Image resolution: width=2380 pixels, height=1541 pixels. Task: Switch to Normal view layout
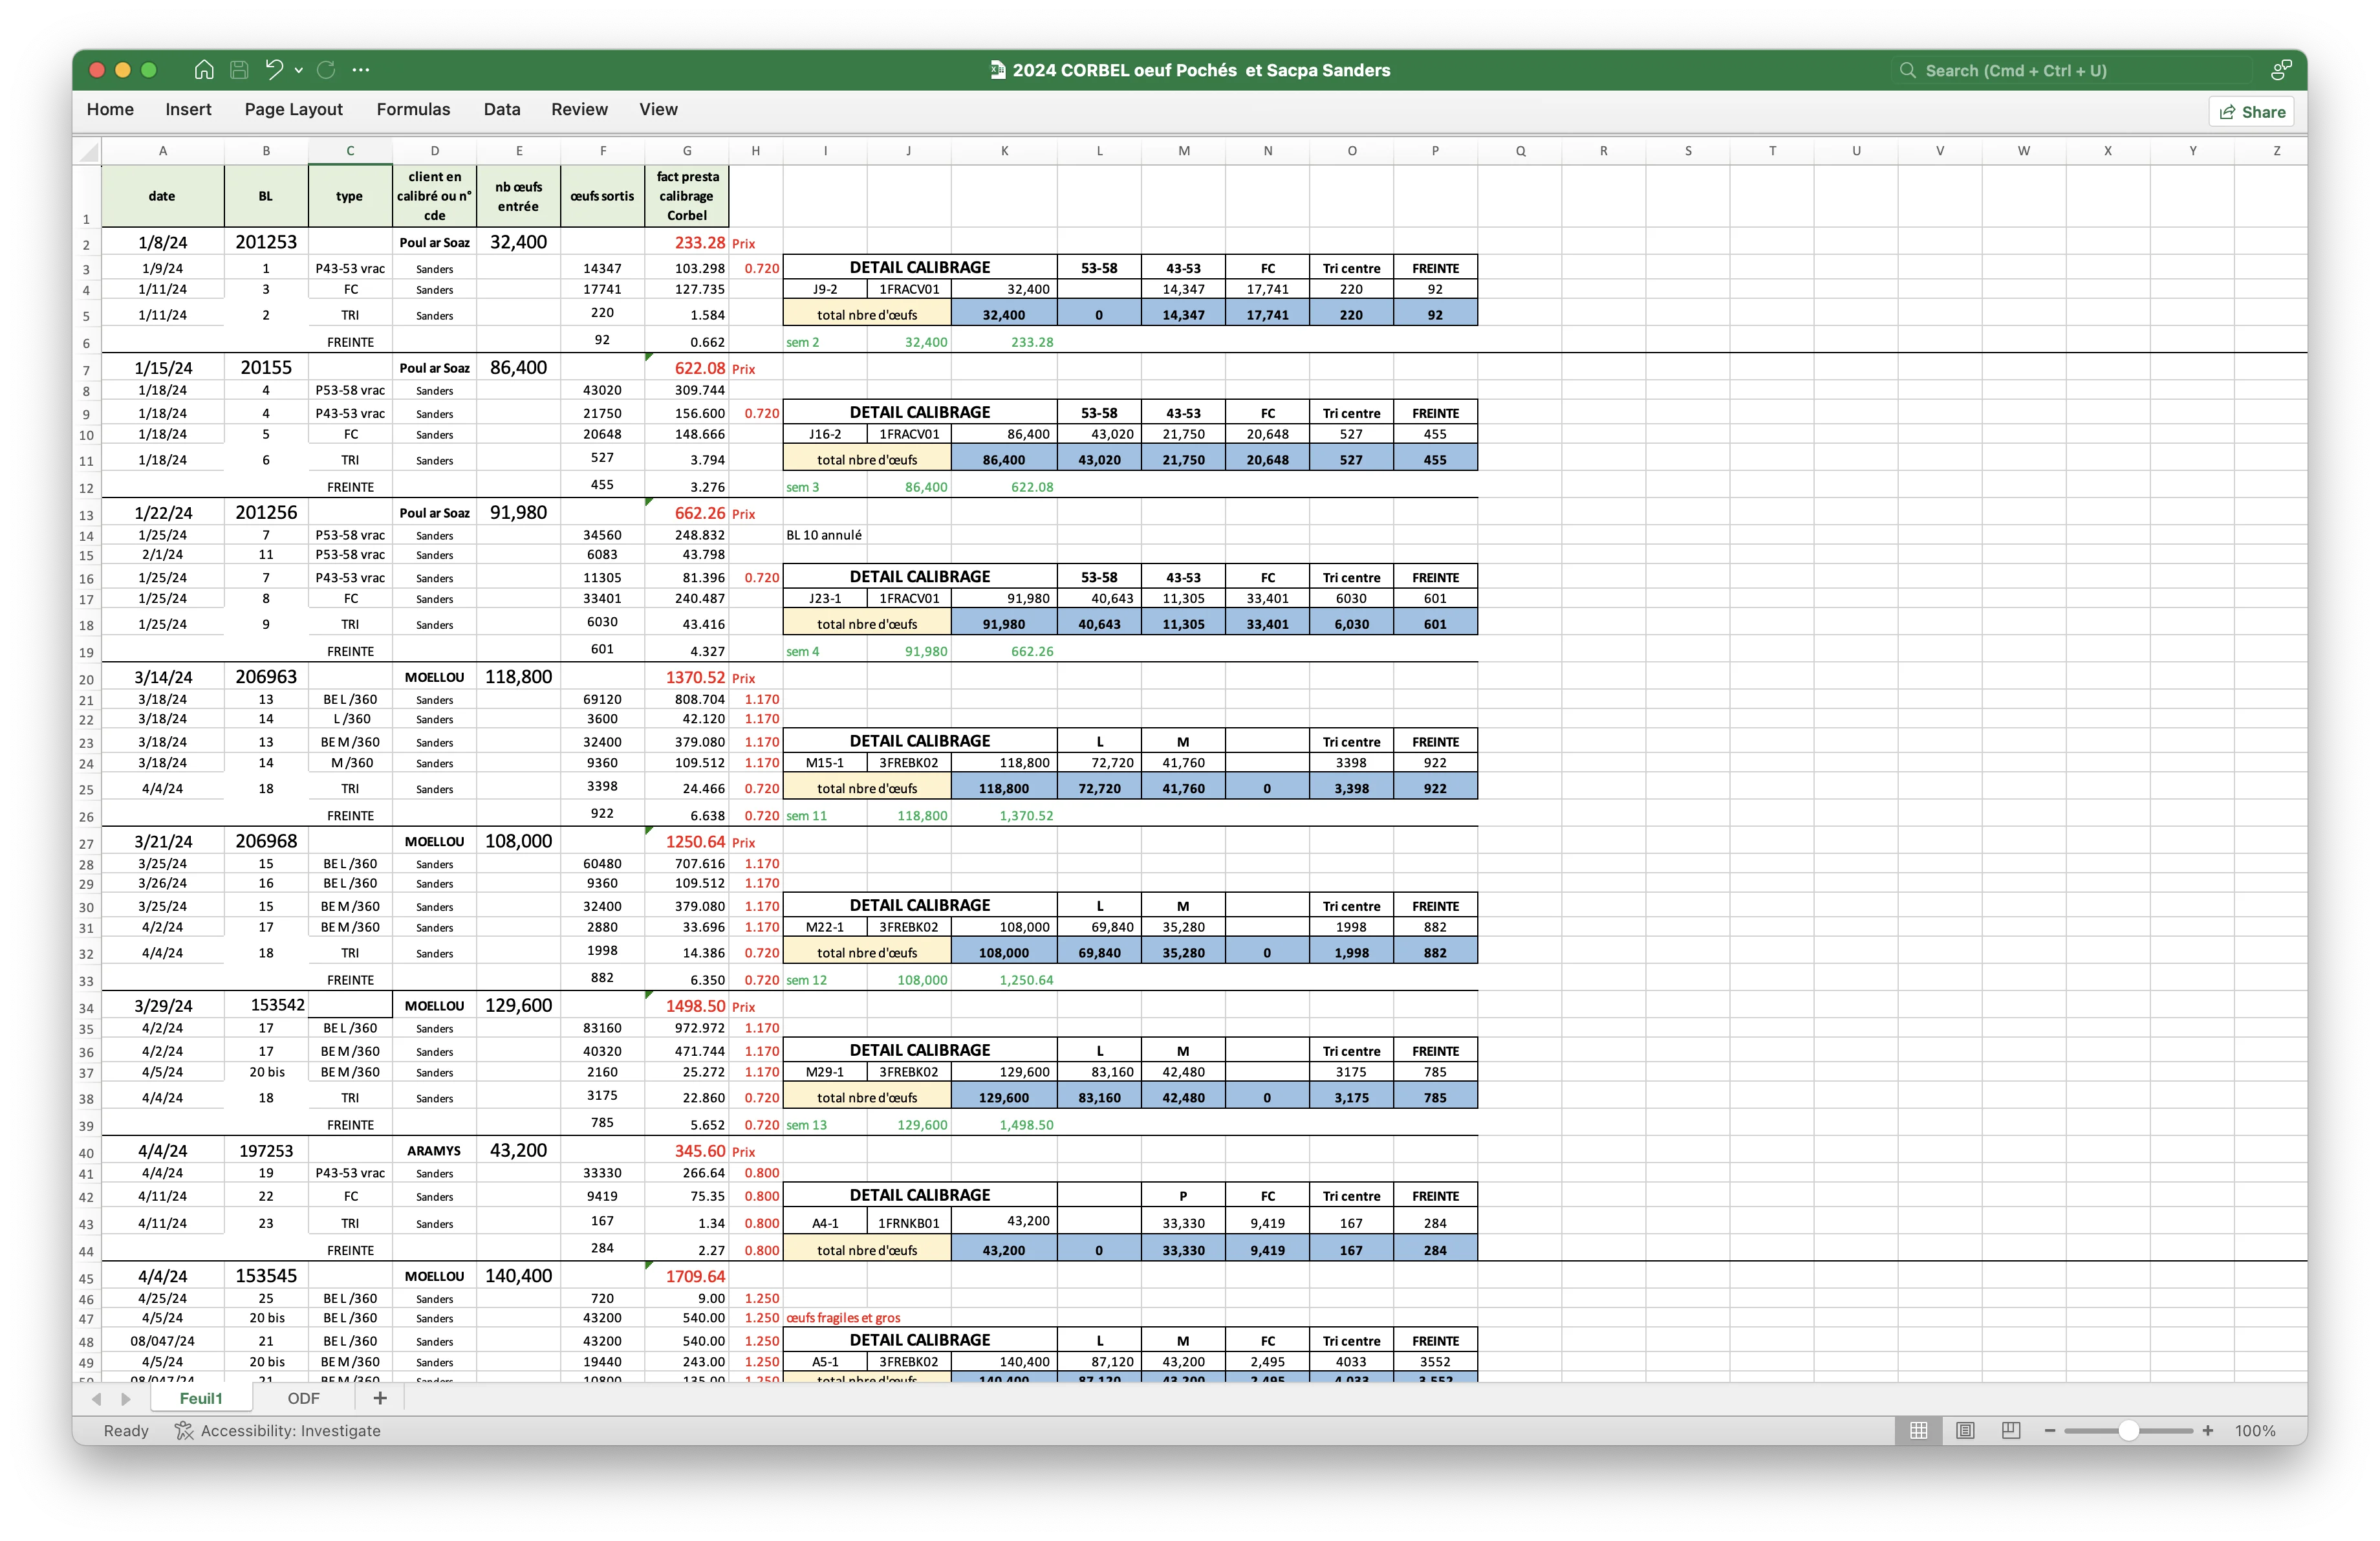[x=1918, y=1431]
